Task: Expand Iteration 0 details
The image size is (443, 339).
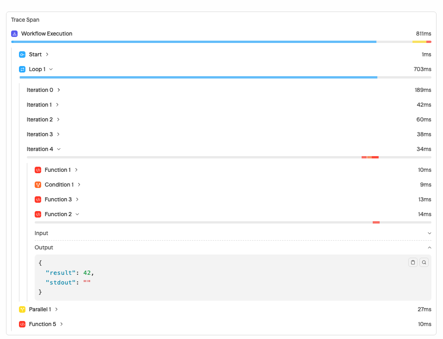Action: [x=59, y=90]
